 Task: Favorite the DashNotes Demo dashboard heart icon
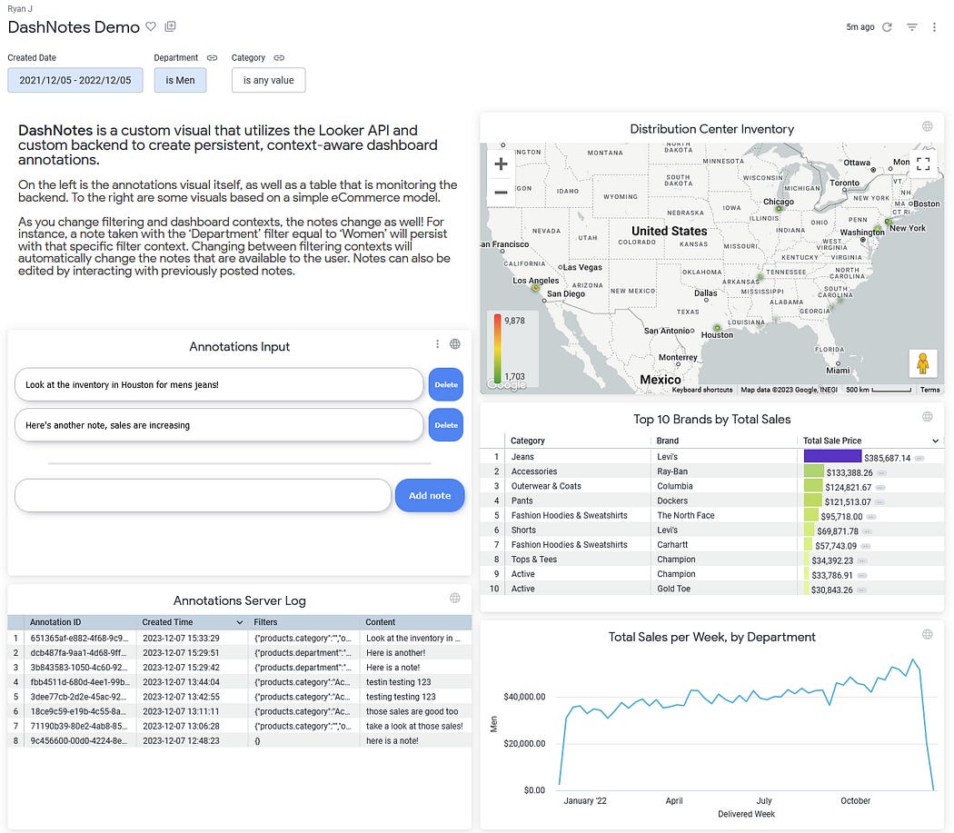151,26
